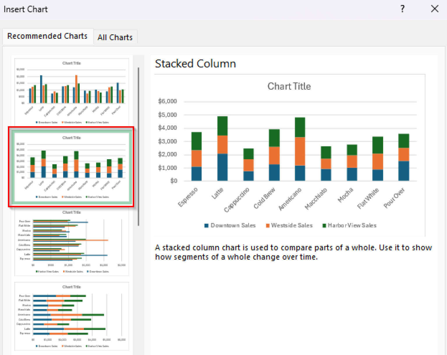Switch to the Recommended Charts tab
The height and width of the screenshot is (355, 447).
point(47,36)
